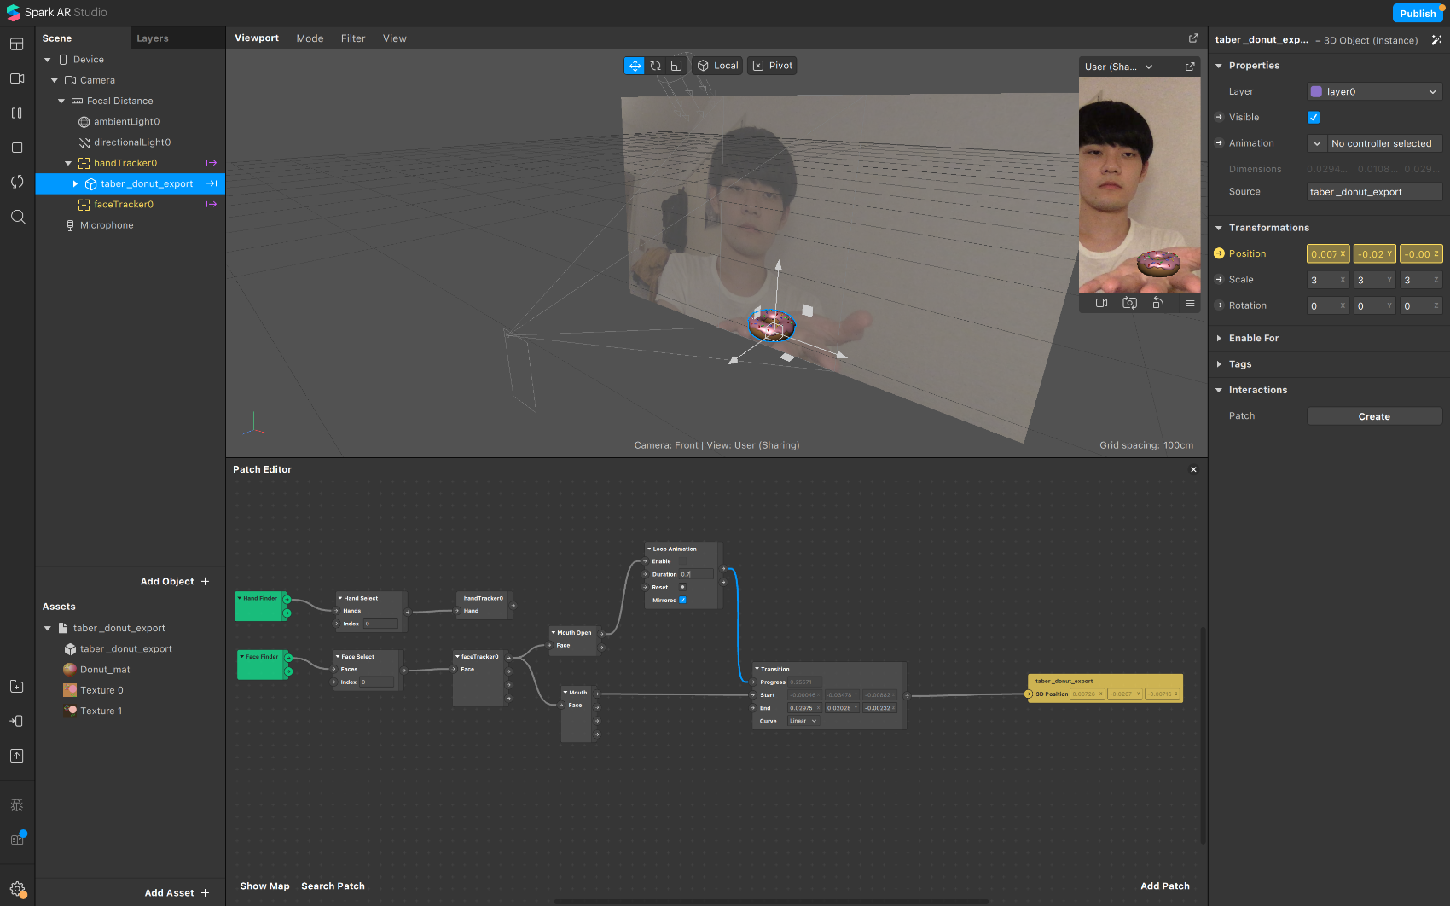
Task: Click the Pause icon in left sidebar
Action: coord(17,113)
